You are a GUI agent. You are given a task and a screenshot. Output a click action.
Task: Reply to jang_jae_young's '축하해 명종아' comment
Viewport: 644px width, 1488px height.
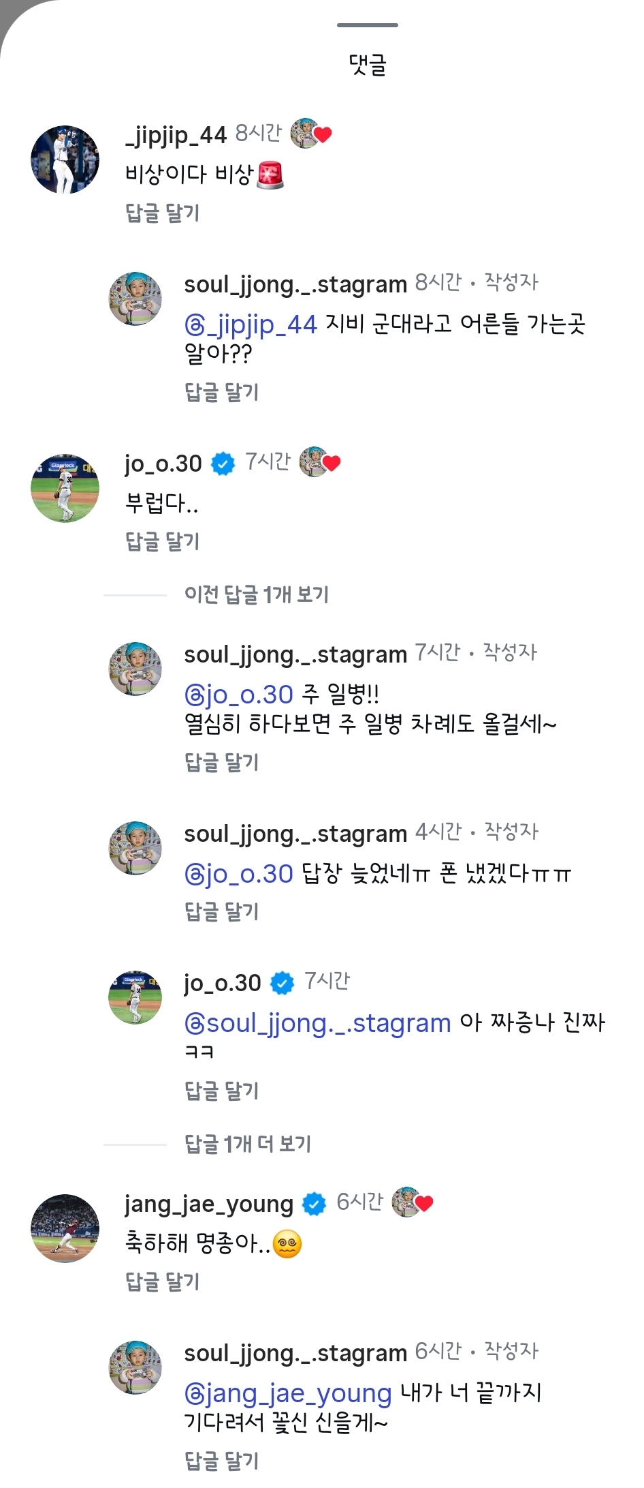point(162,1282)
